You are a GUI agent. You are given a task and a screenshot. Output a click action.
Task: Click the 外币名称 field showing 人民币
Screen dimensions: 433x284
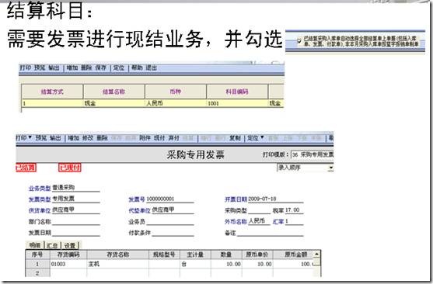point(259,221)
